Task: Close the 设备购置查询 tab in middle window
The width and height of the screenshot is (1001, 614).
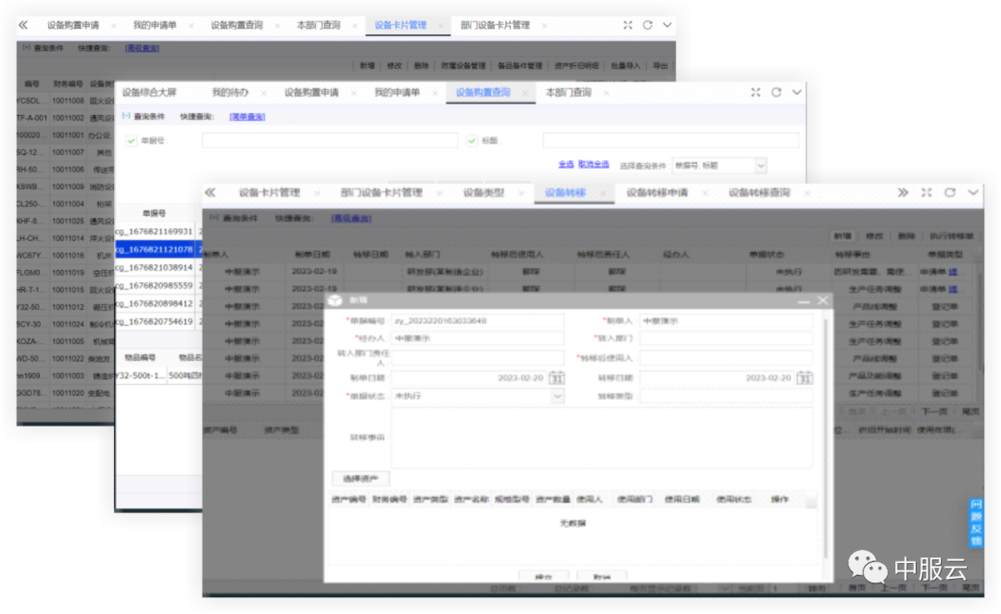Action: pos(526,94)
